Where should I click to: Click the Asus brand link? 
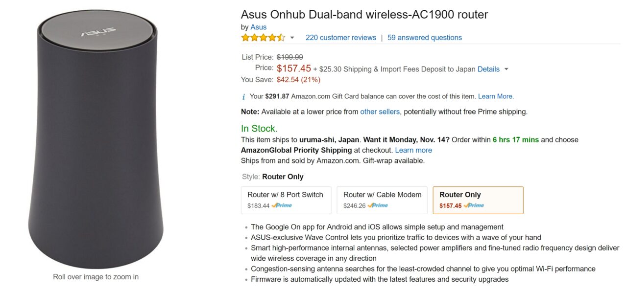pyautogui.click(x=258, y=27)
